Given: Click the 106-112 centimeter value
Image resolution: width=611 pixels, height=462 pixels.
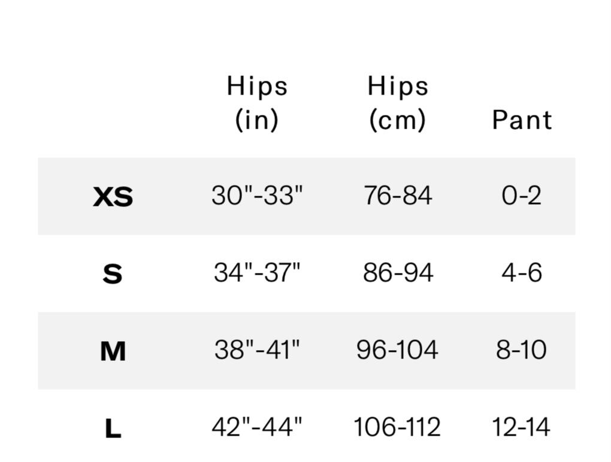Looking at the screenshot, I should pos(397,427).
